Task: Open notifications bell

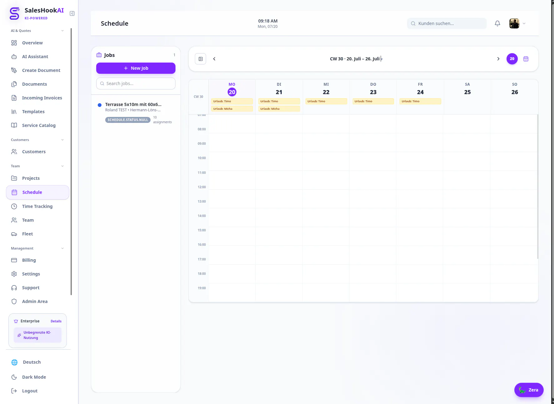Action: [x=497, y=23]
